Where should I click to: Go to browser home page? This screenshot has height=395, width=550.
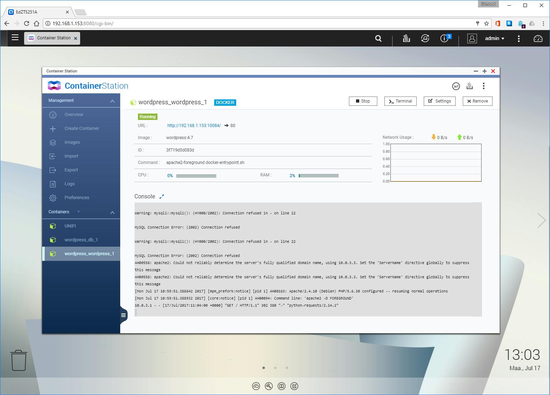coord(36,23)
